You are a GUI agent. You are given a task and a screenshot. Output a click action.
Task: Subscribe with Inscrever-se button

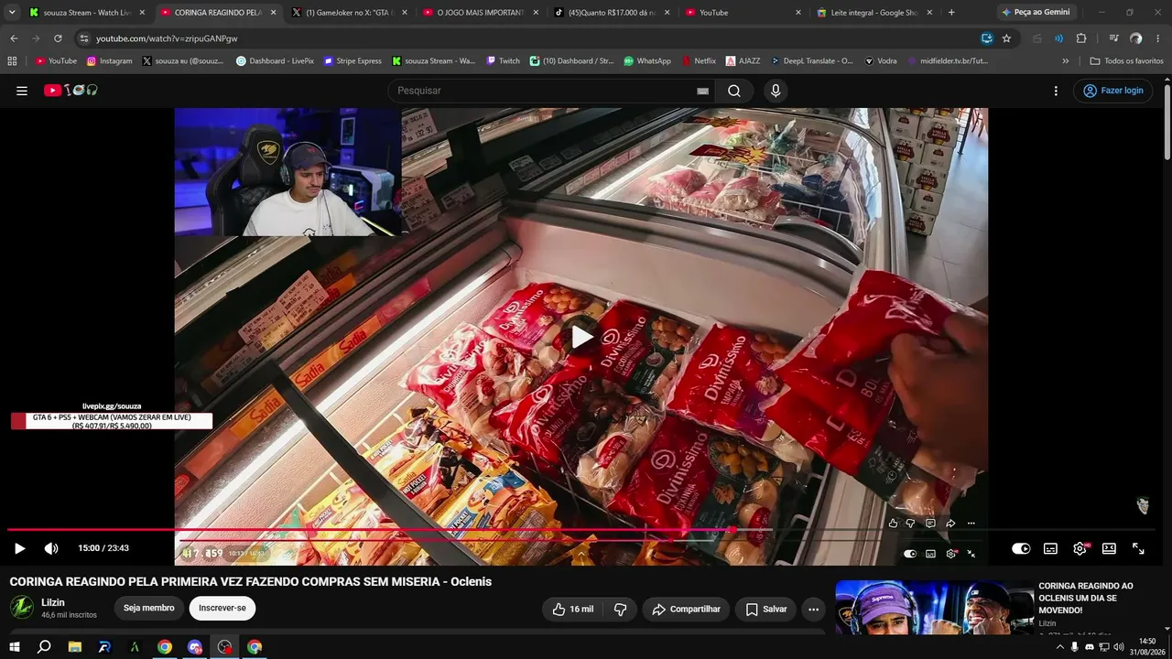tap(222, 609)
